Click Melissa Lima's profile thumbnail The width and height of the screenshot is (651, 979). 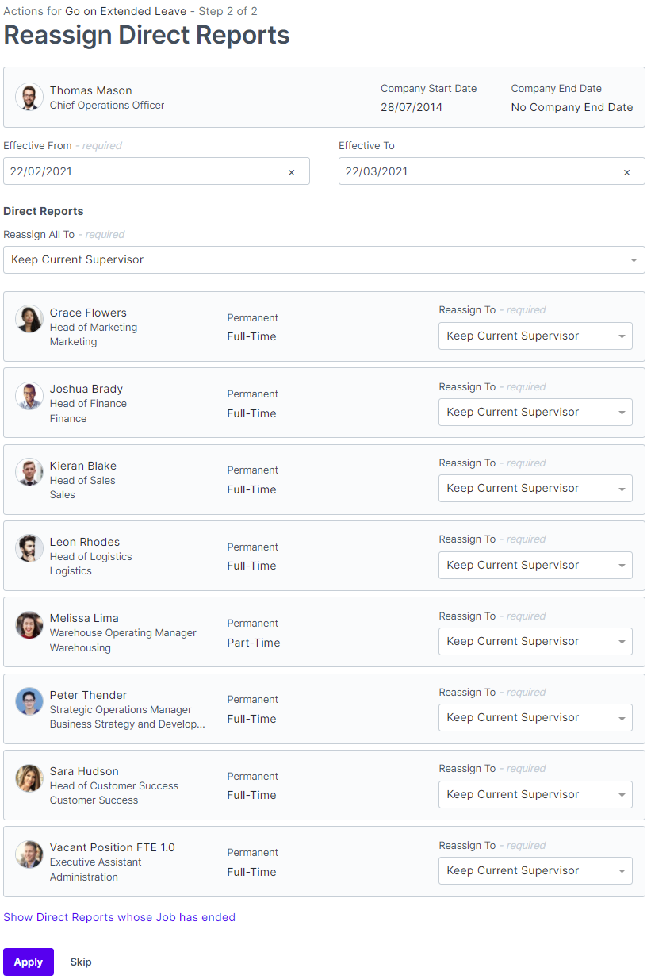(29, 624)
